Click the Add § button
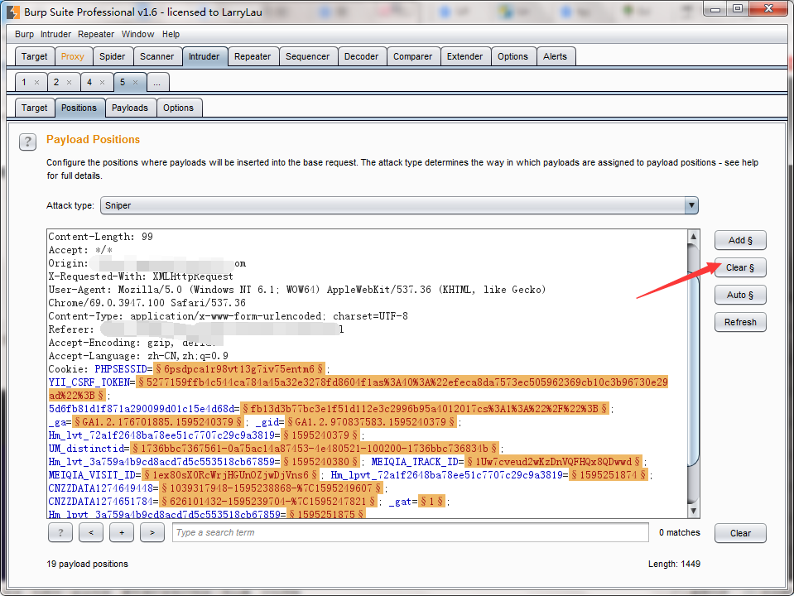 point(740,241)
